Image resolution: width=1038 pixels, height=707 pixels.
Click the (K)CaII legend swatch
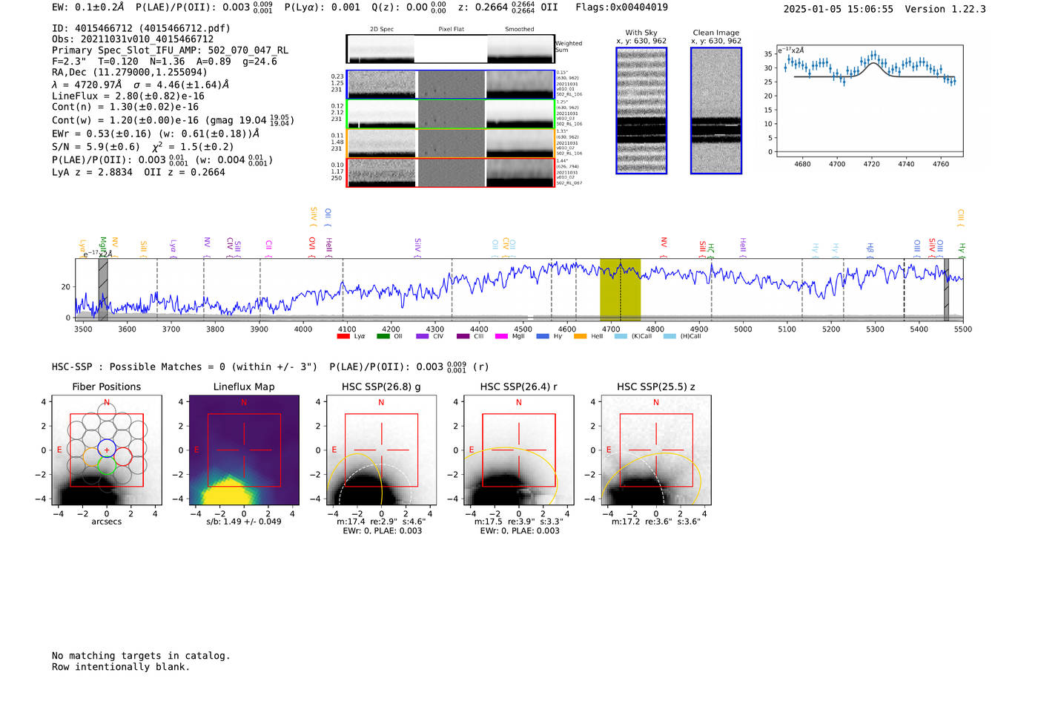click(x=621, y=337)
